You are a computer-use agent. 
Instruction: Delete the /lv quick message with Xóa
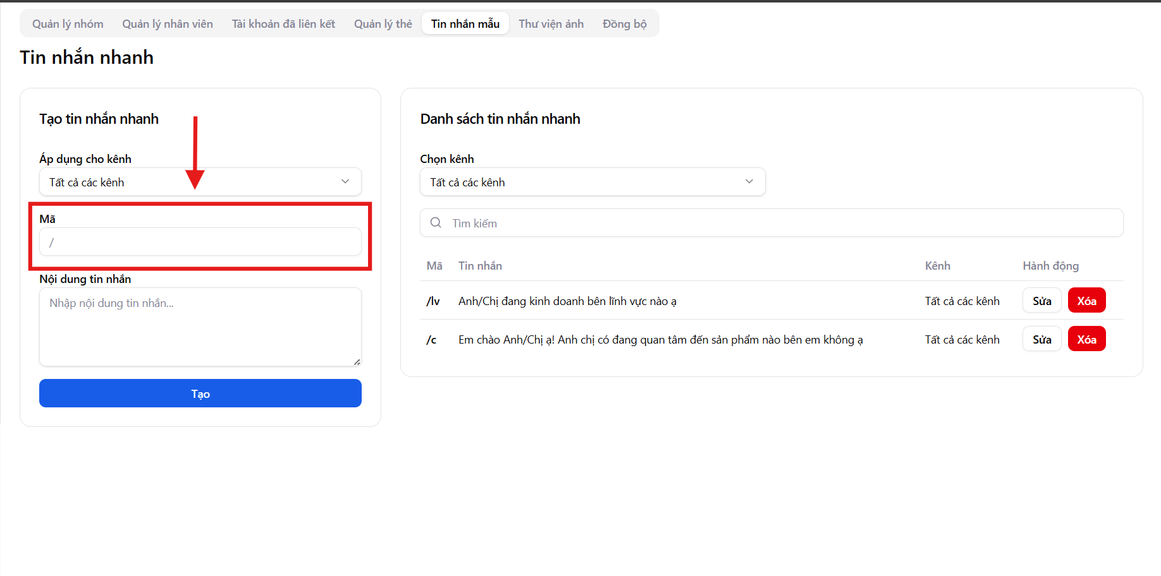1086,301
